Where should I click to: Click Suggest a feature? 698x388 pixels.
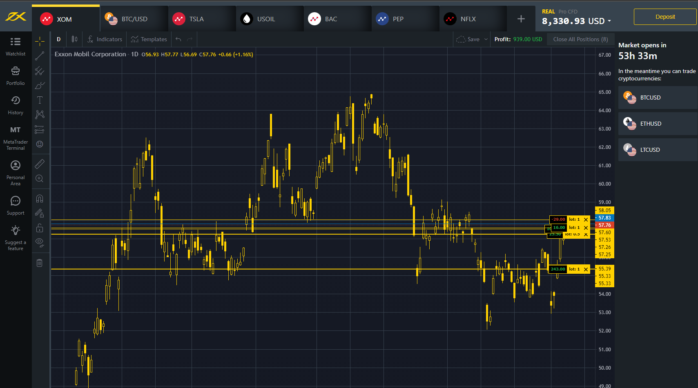coord(16,238)
